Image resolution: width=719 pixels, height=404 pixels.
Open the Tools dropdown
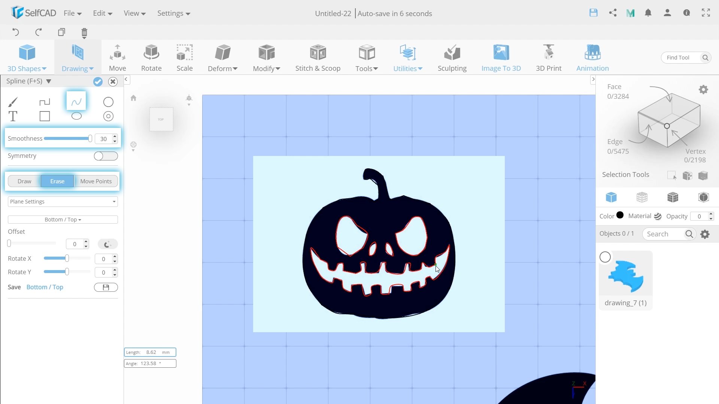pyautogui.click(x=367, y=58)
